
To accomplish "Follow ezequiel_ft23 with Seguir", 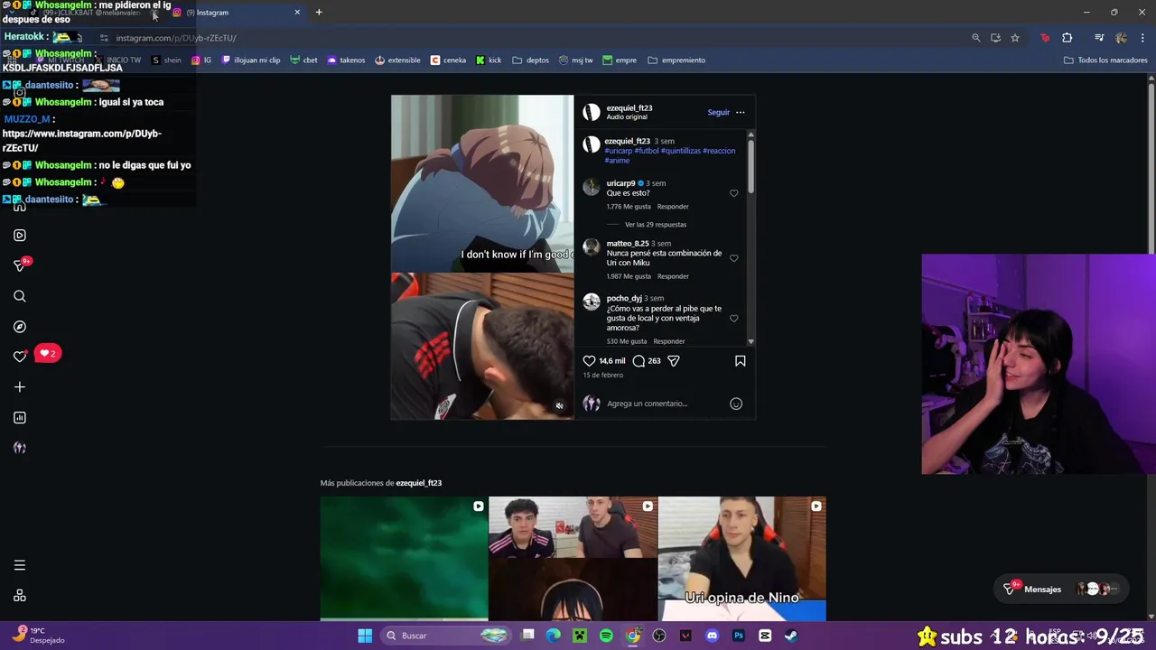I will (719, 113).
